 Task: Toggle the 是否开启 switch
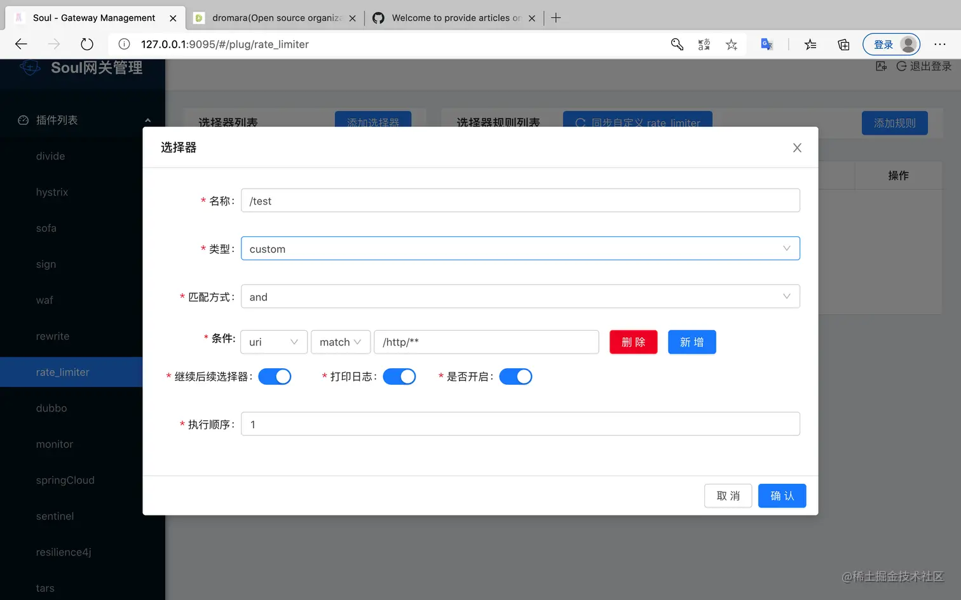(515, 377)
